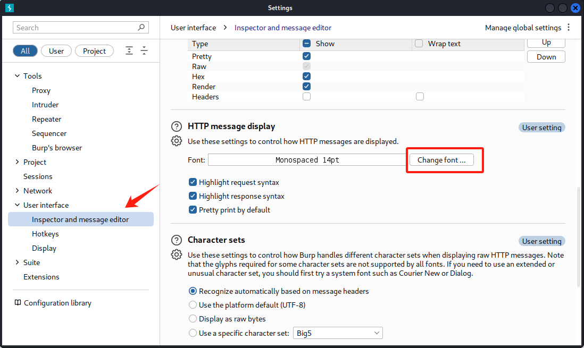The height and width of the screenshot is (348, 584).
Task: Select Inspector and message editor item
Action: [81, 219]
